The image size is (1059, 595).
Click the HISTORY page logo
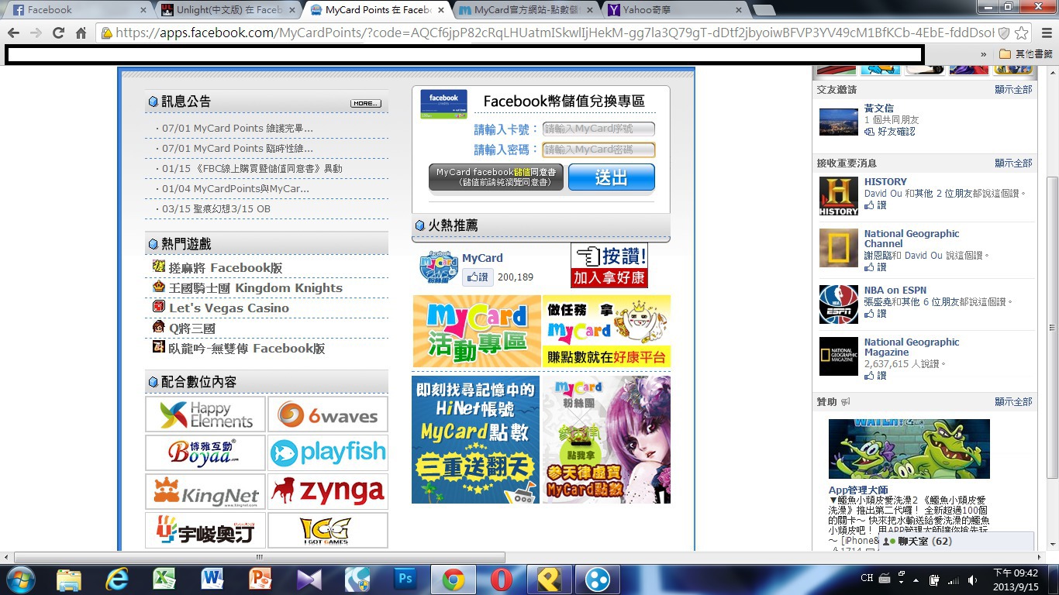pyautogui.click(x=839, y=197)
